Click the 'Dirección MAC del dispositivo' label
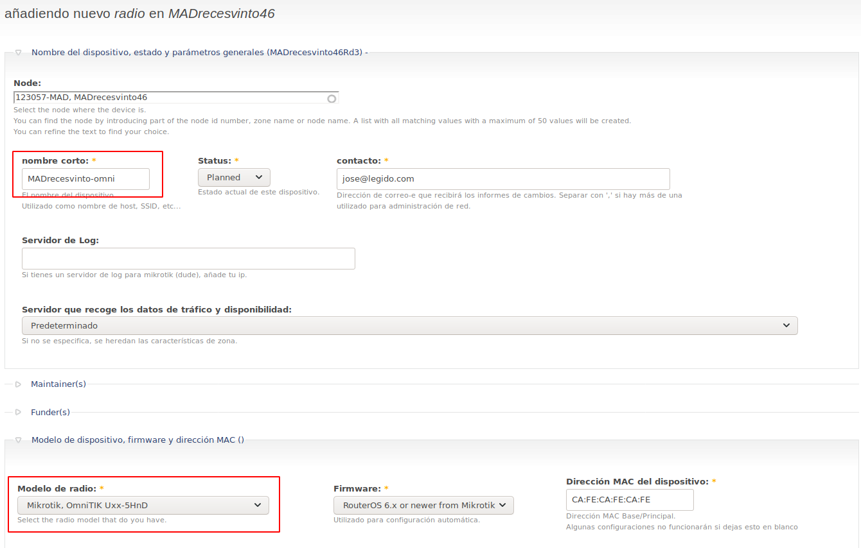 (637, 481)
